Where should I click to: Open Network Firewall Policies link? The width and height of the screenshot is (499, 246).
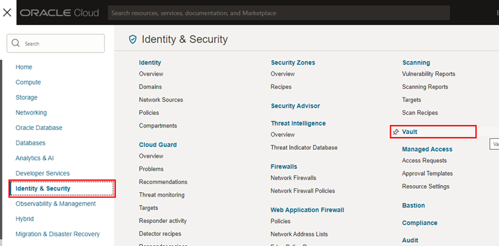click(303, 191)
